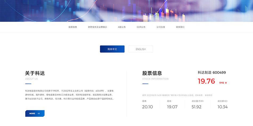Click the 成交量 value 51.92
Image resolution: width=253 pixels, height=126 pixels.
point(196,107)
